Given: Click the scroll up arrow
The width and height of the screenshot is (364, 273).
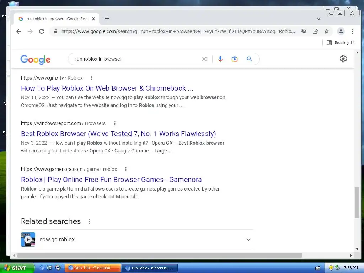Looking at the screenshot, I should click(357, 53).
